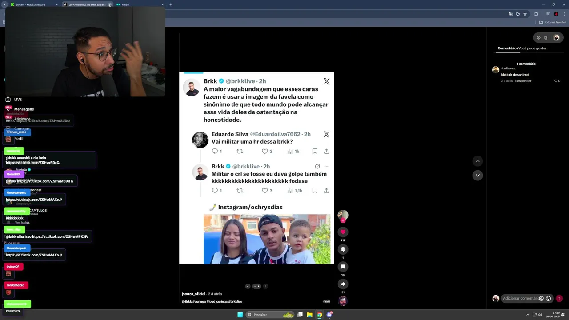Open the #brkklive hashtag

[x=235, y=301]
